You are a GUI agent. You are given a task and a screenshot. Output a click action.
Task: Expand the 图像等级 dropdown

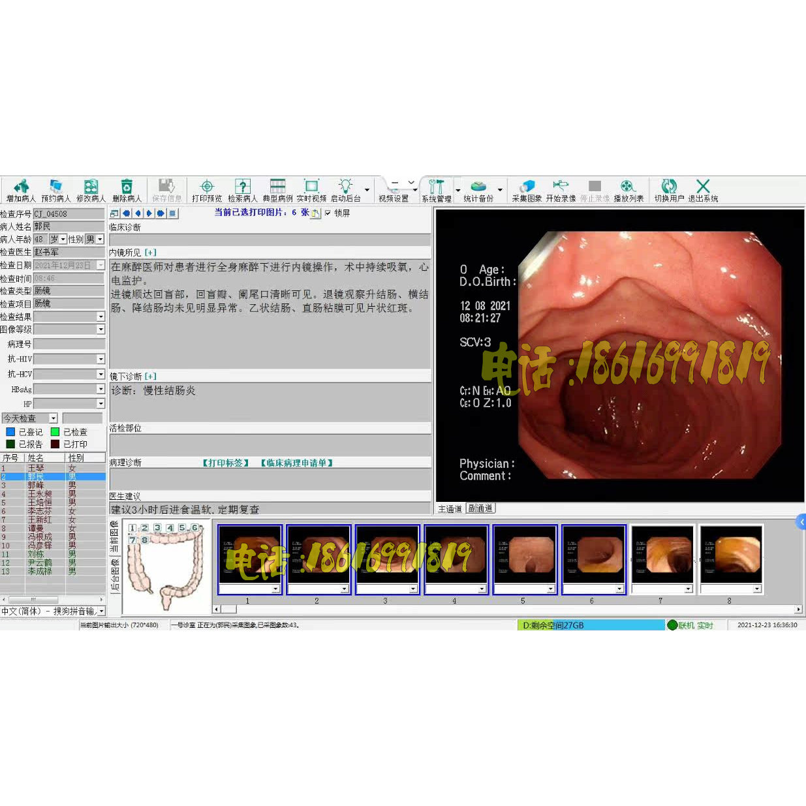[101, 330]
